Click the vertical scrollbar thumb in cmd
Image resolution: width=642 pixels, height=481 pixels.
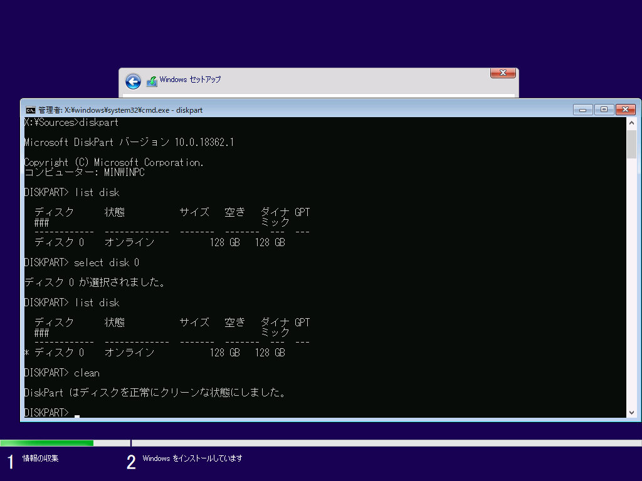tap(631, 144)
